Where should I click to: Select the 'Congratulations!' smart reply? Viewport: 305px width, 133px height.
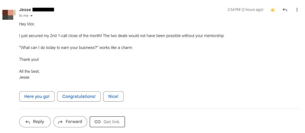tap(79, 96)
